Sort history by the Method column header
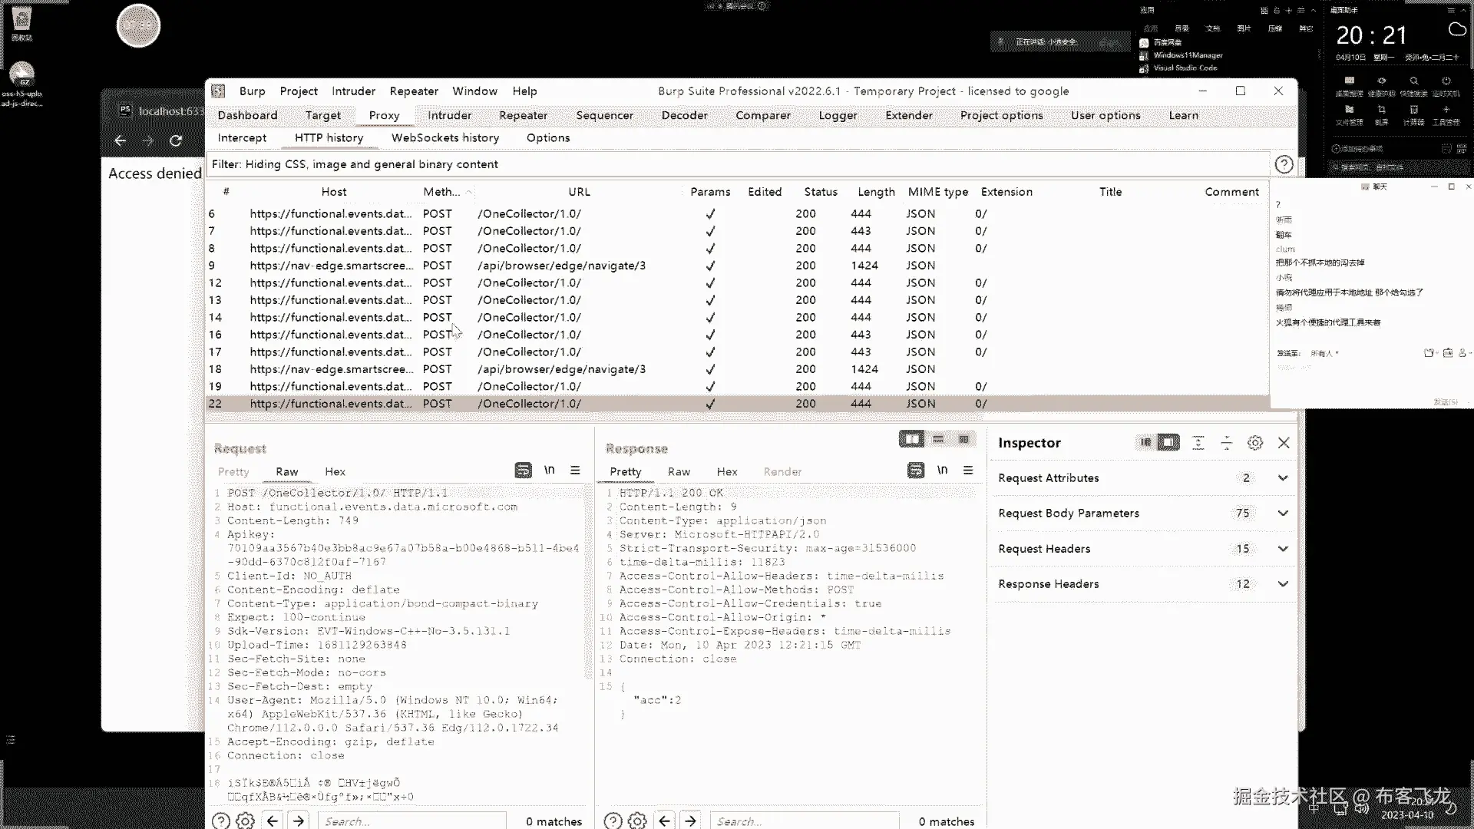Viewport: 1474px width, 829px height. (441, 192)
